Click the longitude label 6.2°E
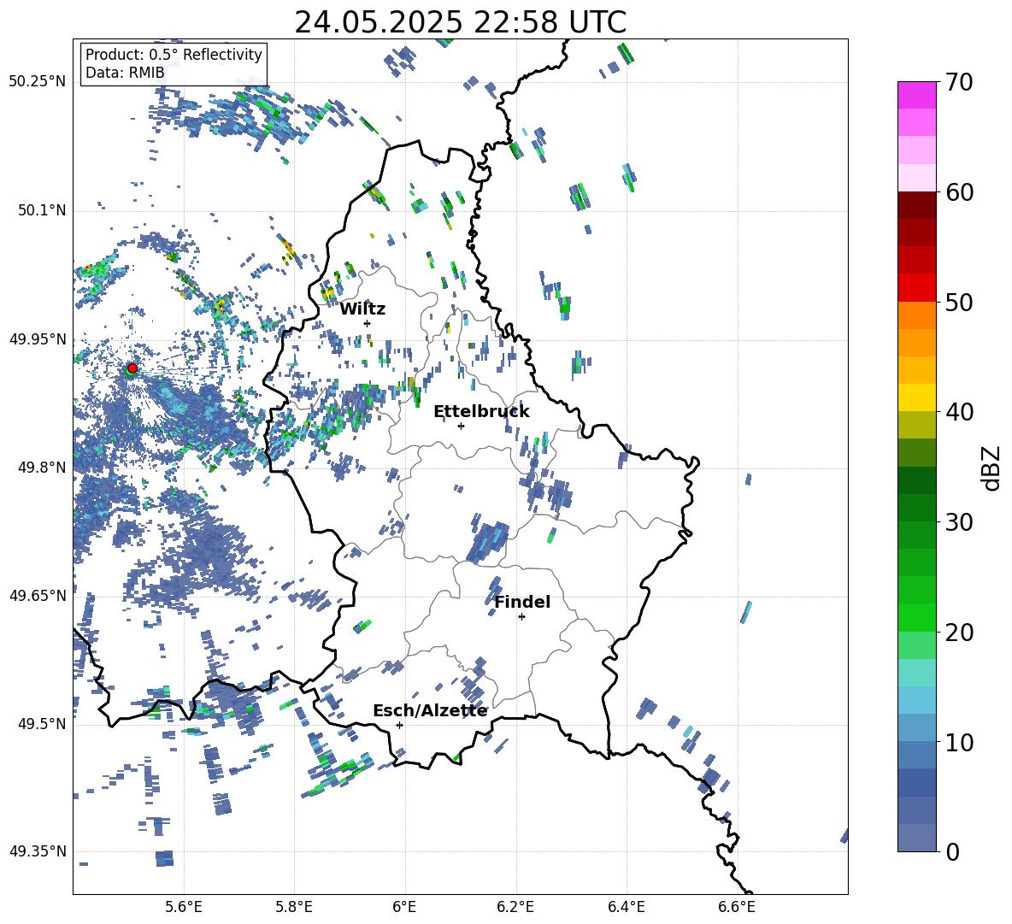 [x=515, y=907]
